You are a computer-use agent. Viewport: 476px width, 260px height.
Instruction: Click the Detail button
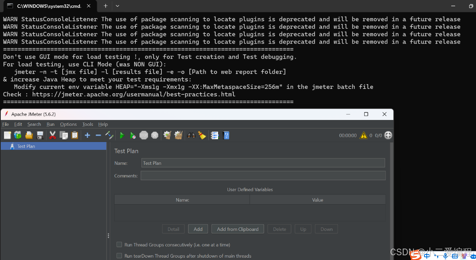[x=173, y=229]
